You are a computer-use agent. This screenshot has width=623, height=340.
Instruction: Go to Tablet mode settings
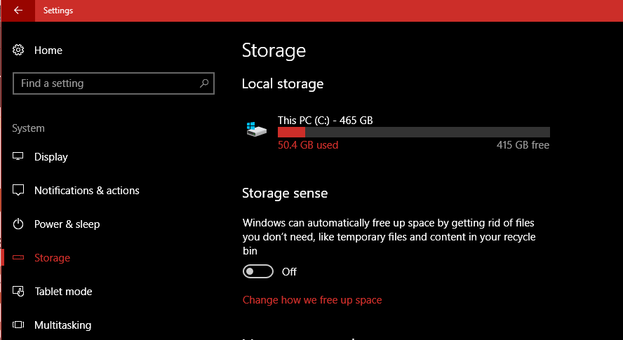[x=63, y=292]
